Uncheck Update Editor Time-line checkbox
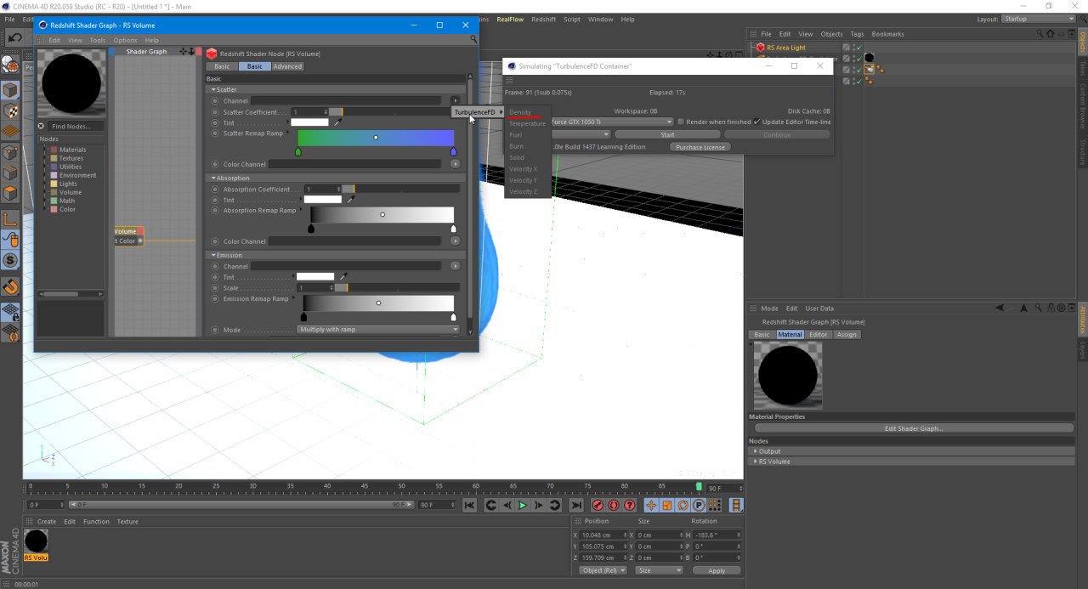This screenshot has width=1088, height=589. 757,122
